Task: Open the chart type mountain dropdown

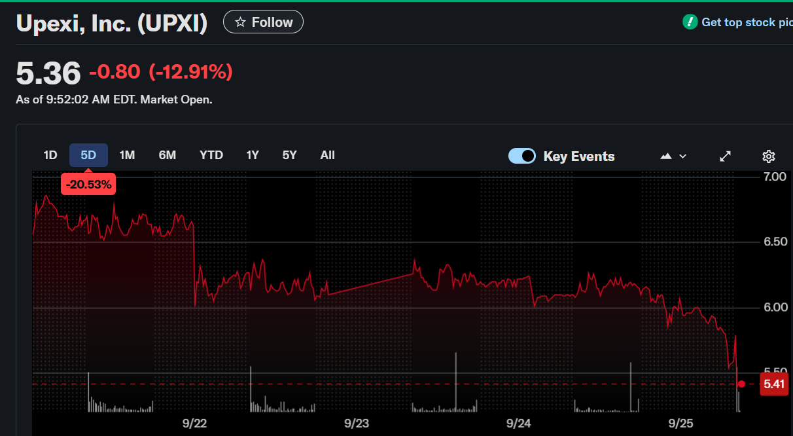Action: pyautogui.click(x=673, y=156)
